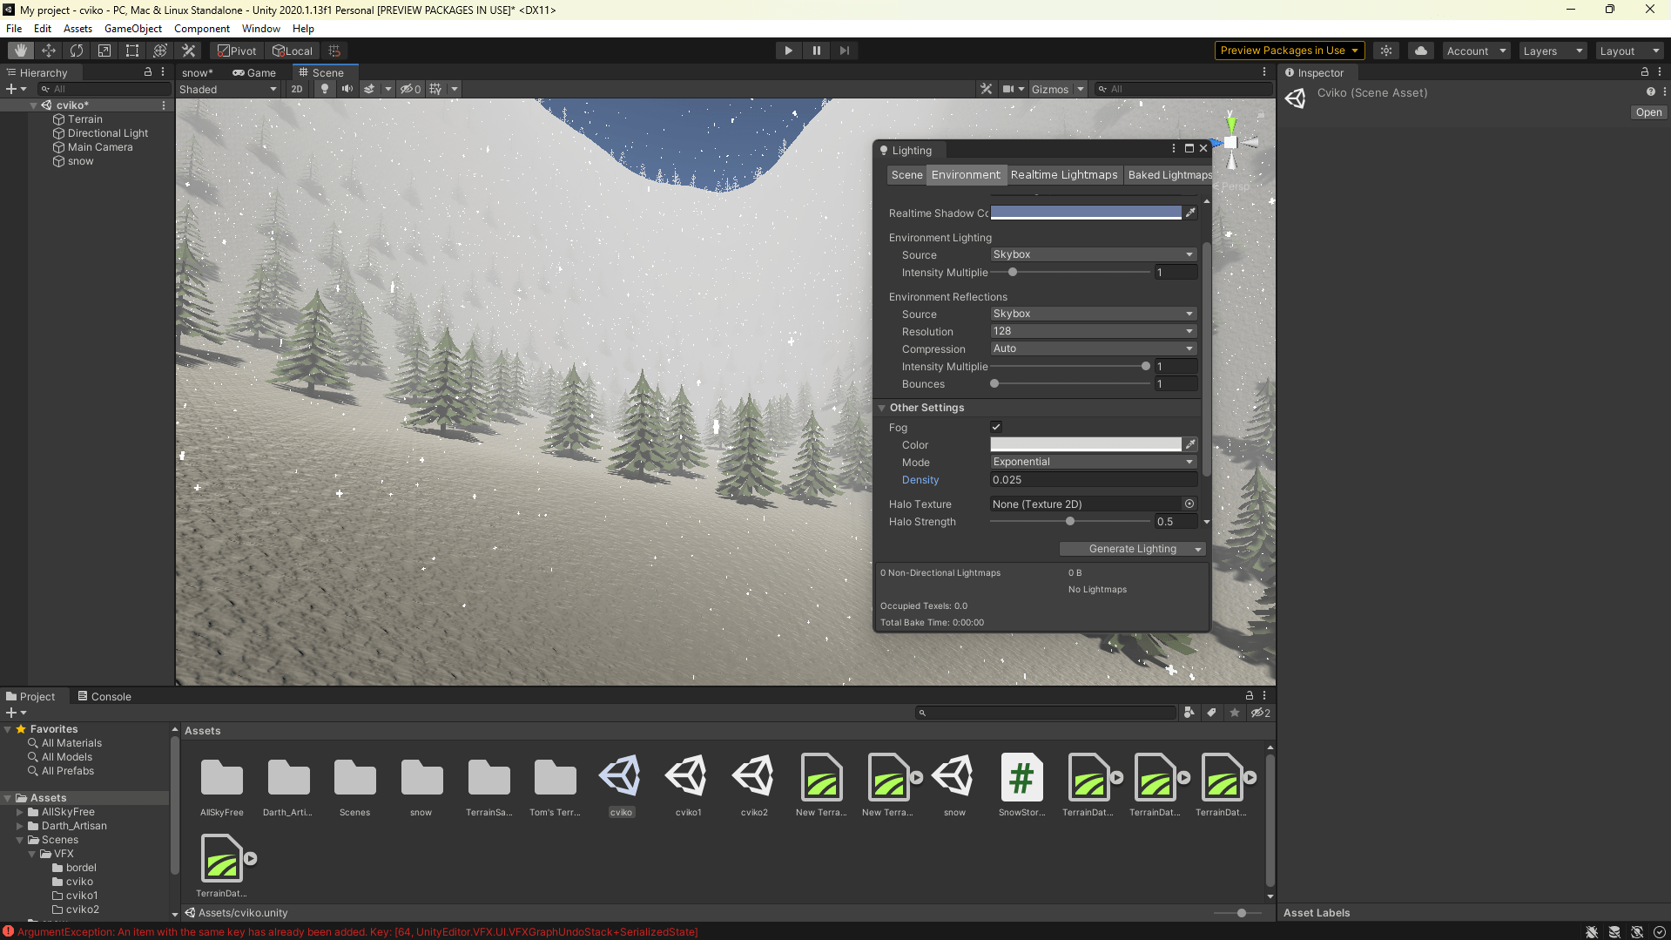Collapse Other Settings section
Viewport: 1671px width, 940px height.
click(x=882, y=408)
